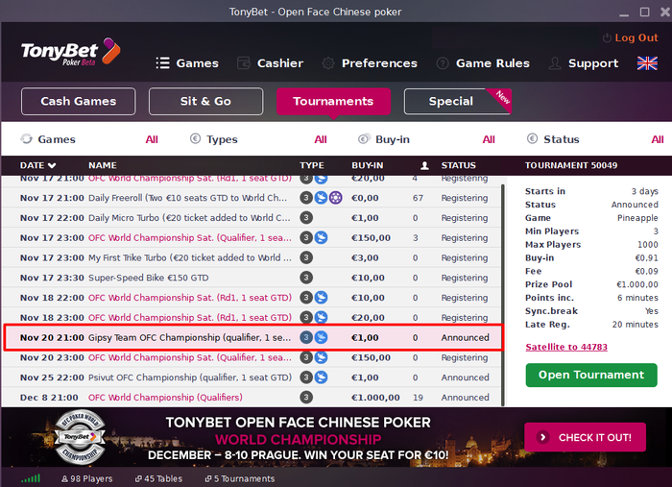The width and height of the screenshot is (672, 487).
Task: Click the Games filter refresh icon
Action: [x=27, y=139]
